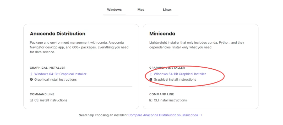Image resolution: width=283 pixels, height=125 pixels.
Task: Click the Anaconda Distribution heading
Action: coord(58,34)
